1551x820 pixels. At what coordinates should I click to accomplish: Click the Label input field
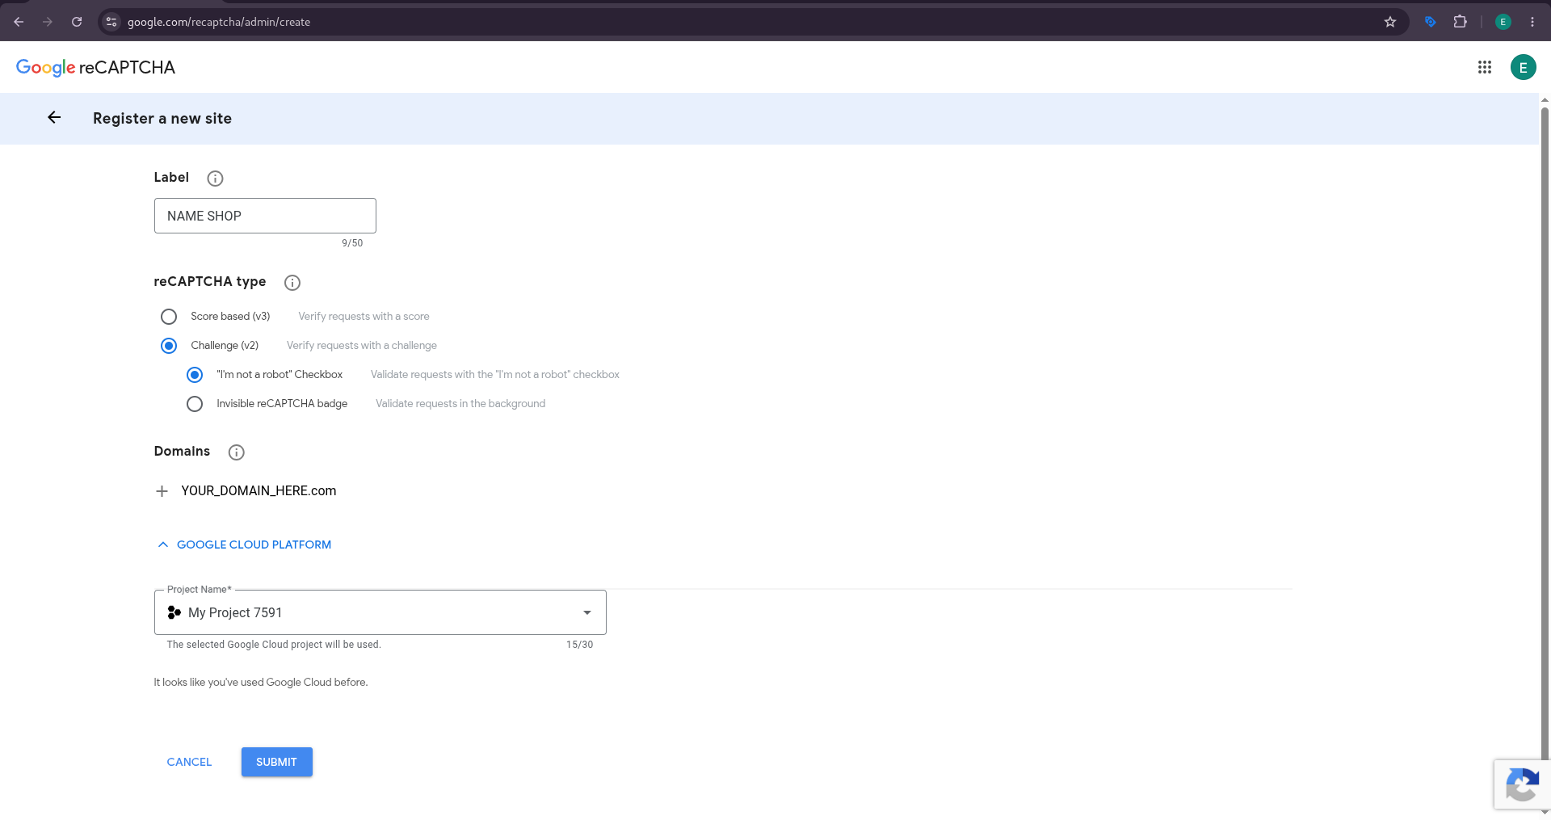(x=265, y=216)
